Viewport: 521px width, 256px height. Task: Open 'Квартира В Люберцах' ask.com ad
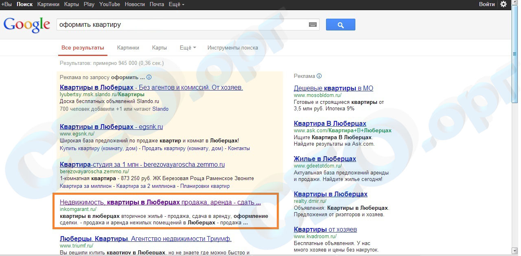point(330,123)
